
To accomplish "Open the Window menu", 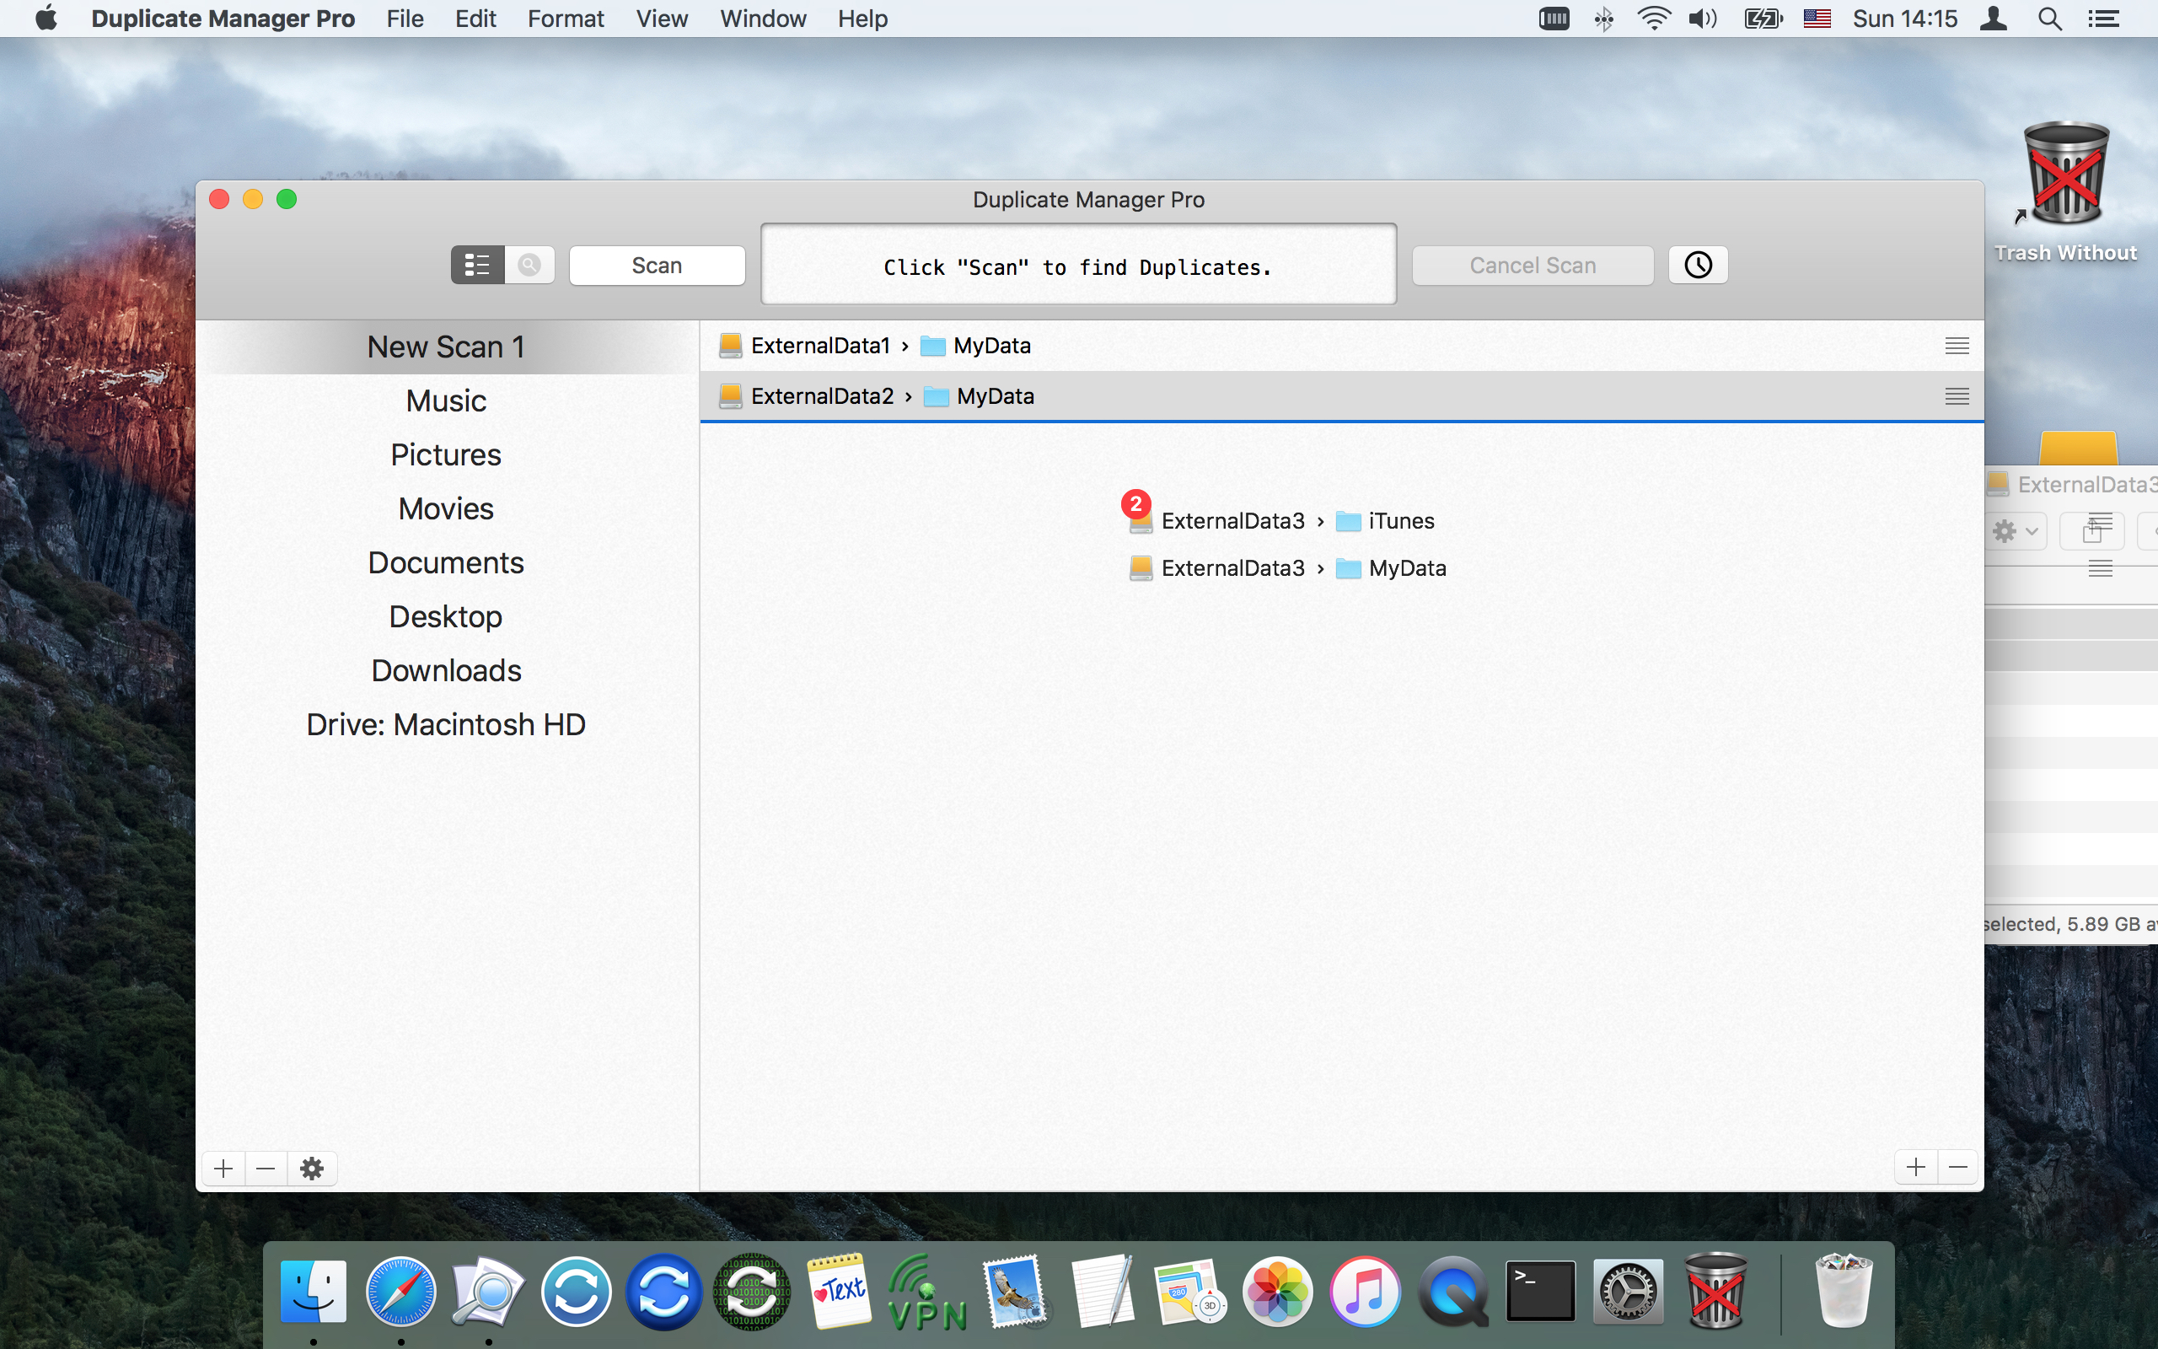I will pyautogui.click(x=764, y=19).
